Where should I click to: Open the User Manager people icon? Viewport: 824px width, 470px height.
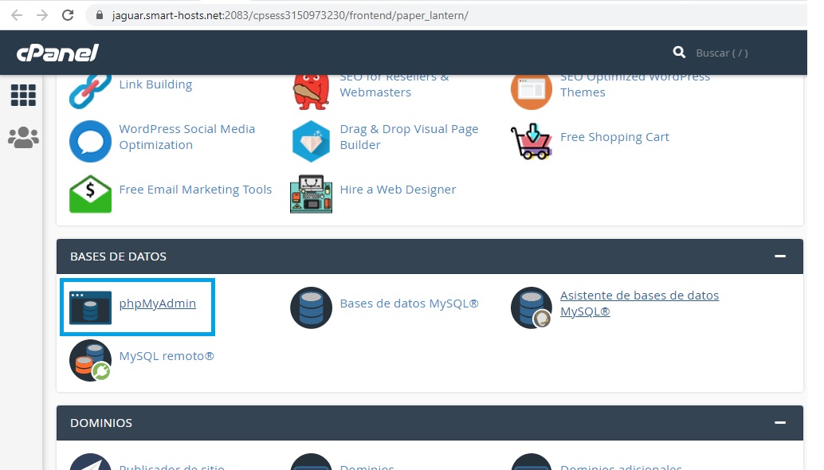click(24, 138)
